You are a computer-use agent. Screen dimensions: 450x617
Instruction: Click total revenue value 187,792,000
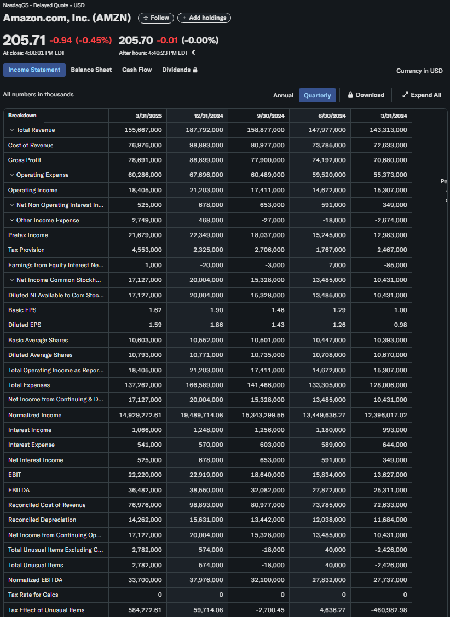205,130
